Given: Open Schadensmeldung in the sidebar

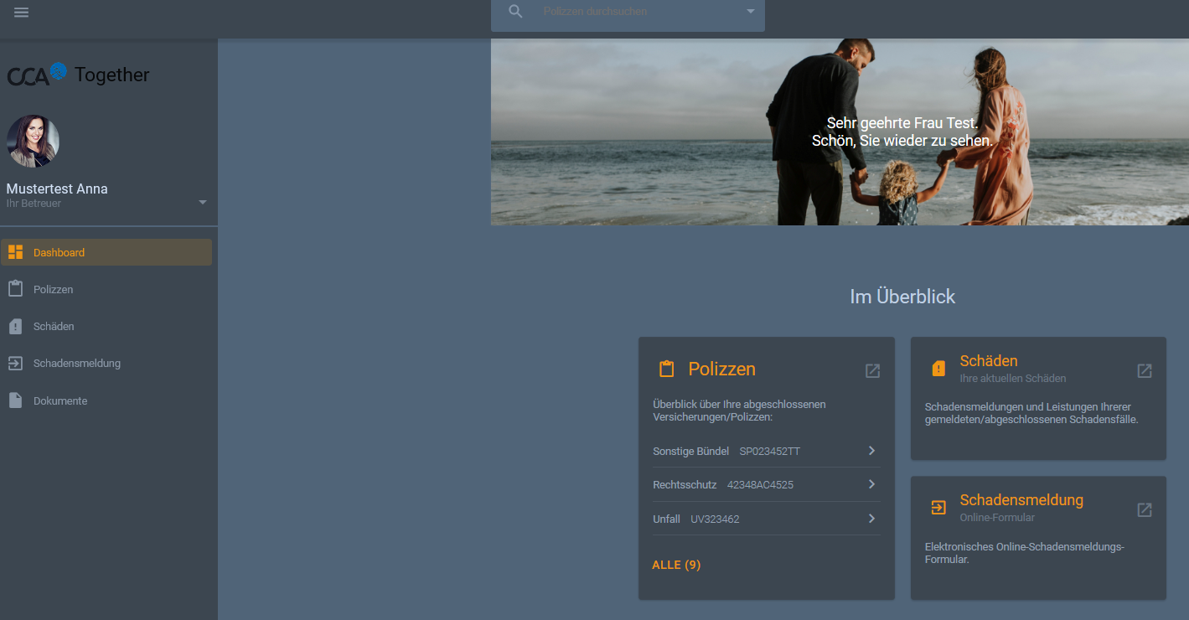Looking at the screenshot, I should (x=106, y=363).
